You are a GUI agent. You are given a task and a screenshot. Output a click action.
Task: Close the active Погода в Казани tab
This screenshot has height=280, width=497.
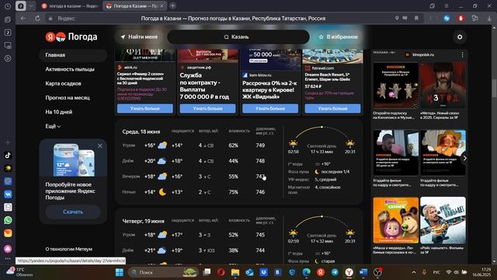click(162, 5)
